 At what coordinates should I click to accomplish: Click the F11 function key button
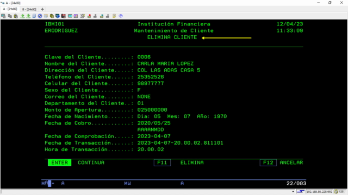coord(162,162)
